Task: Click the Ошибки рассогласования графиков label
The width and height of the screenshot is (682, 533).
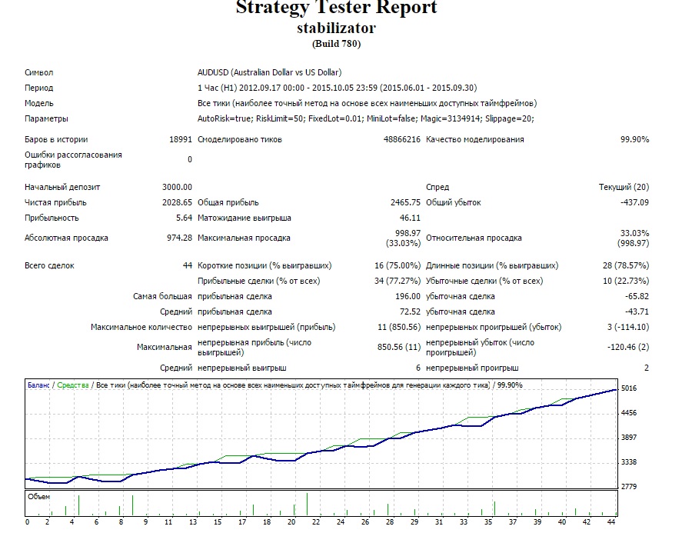Action: (73, 160)
